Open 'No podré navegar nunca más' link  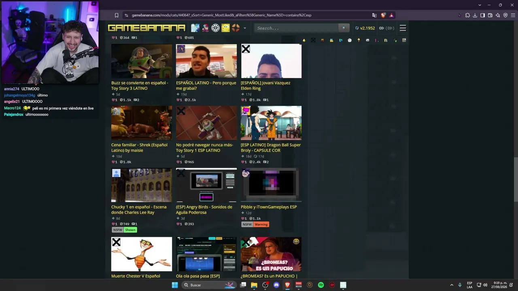204,148
